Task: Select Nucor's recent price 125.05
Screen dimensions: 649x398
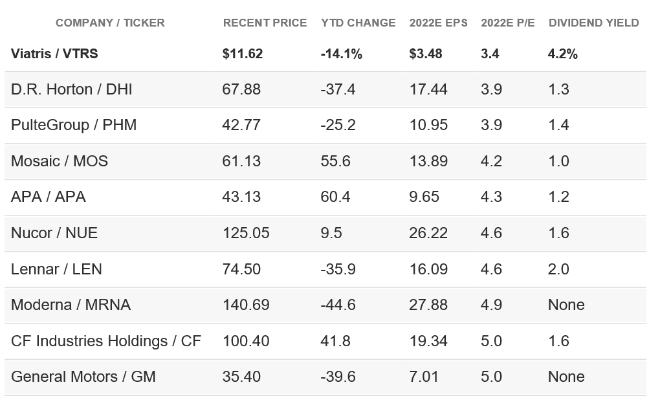Action: coord(246,233)
